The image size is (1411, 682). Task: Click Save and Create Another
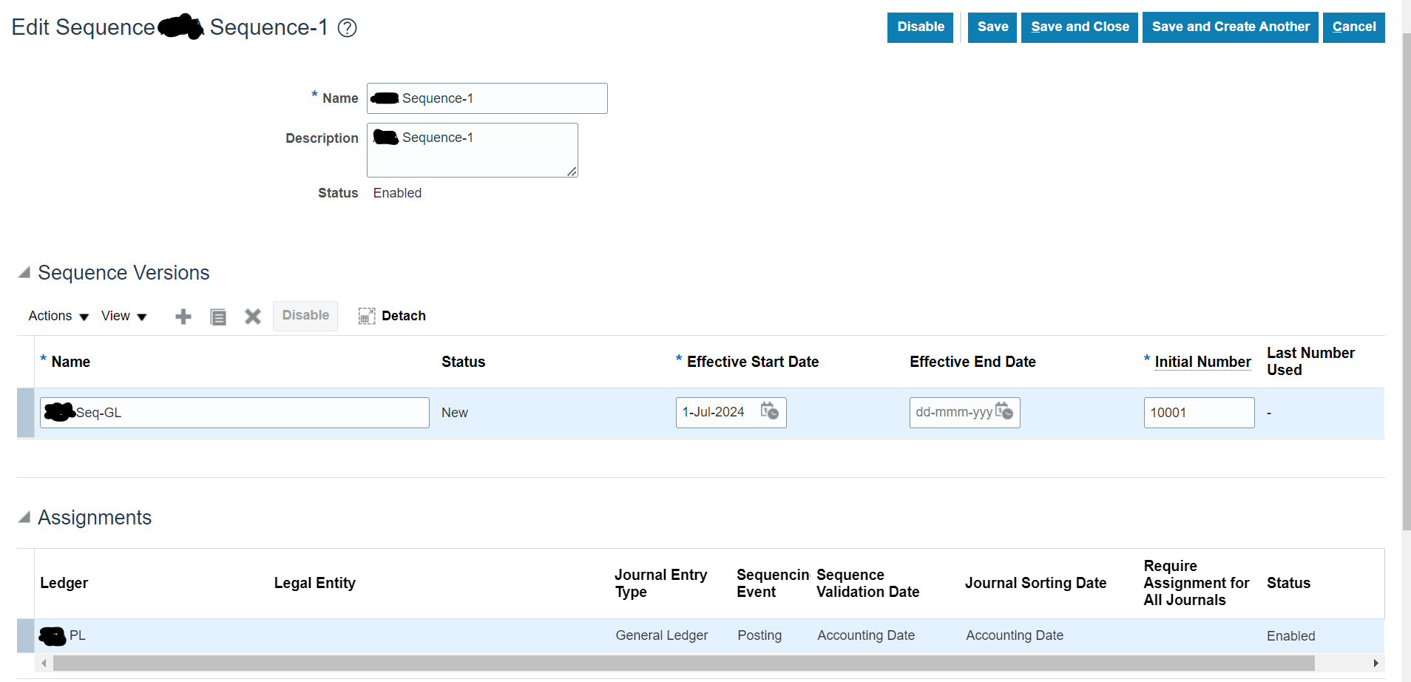pos(1230,27)
